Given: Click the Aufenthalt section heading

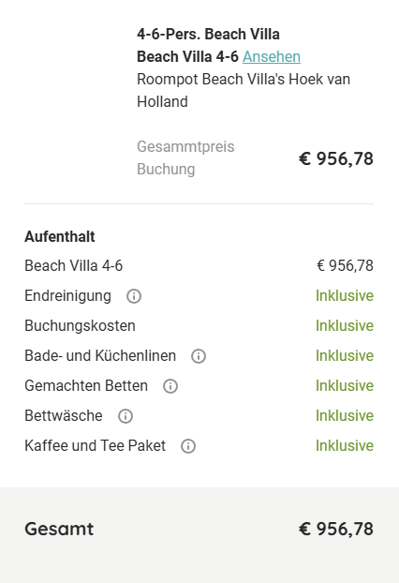Looking at the screenshot, I should 59,237.
